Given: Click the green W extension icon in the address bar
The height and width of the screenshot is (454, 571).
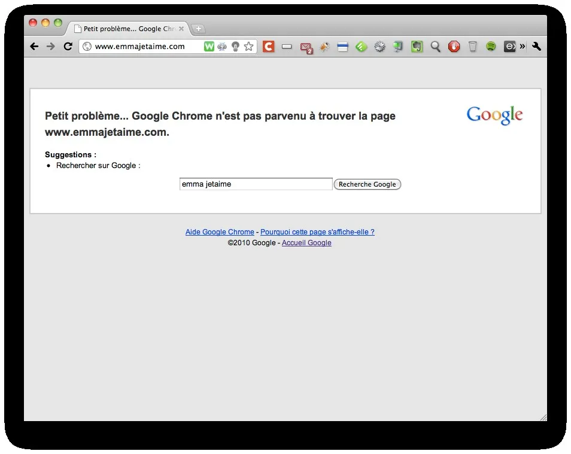Looking at the screenshot, I should tap(209, 46).
